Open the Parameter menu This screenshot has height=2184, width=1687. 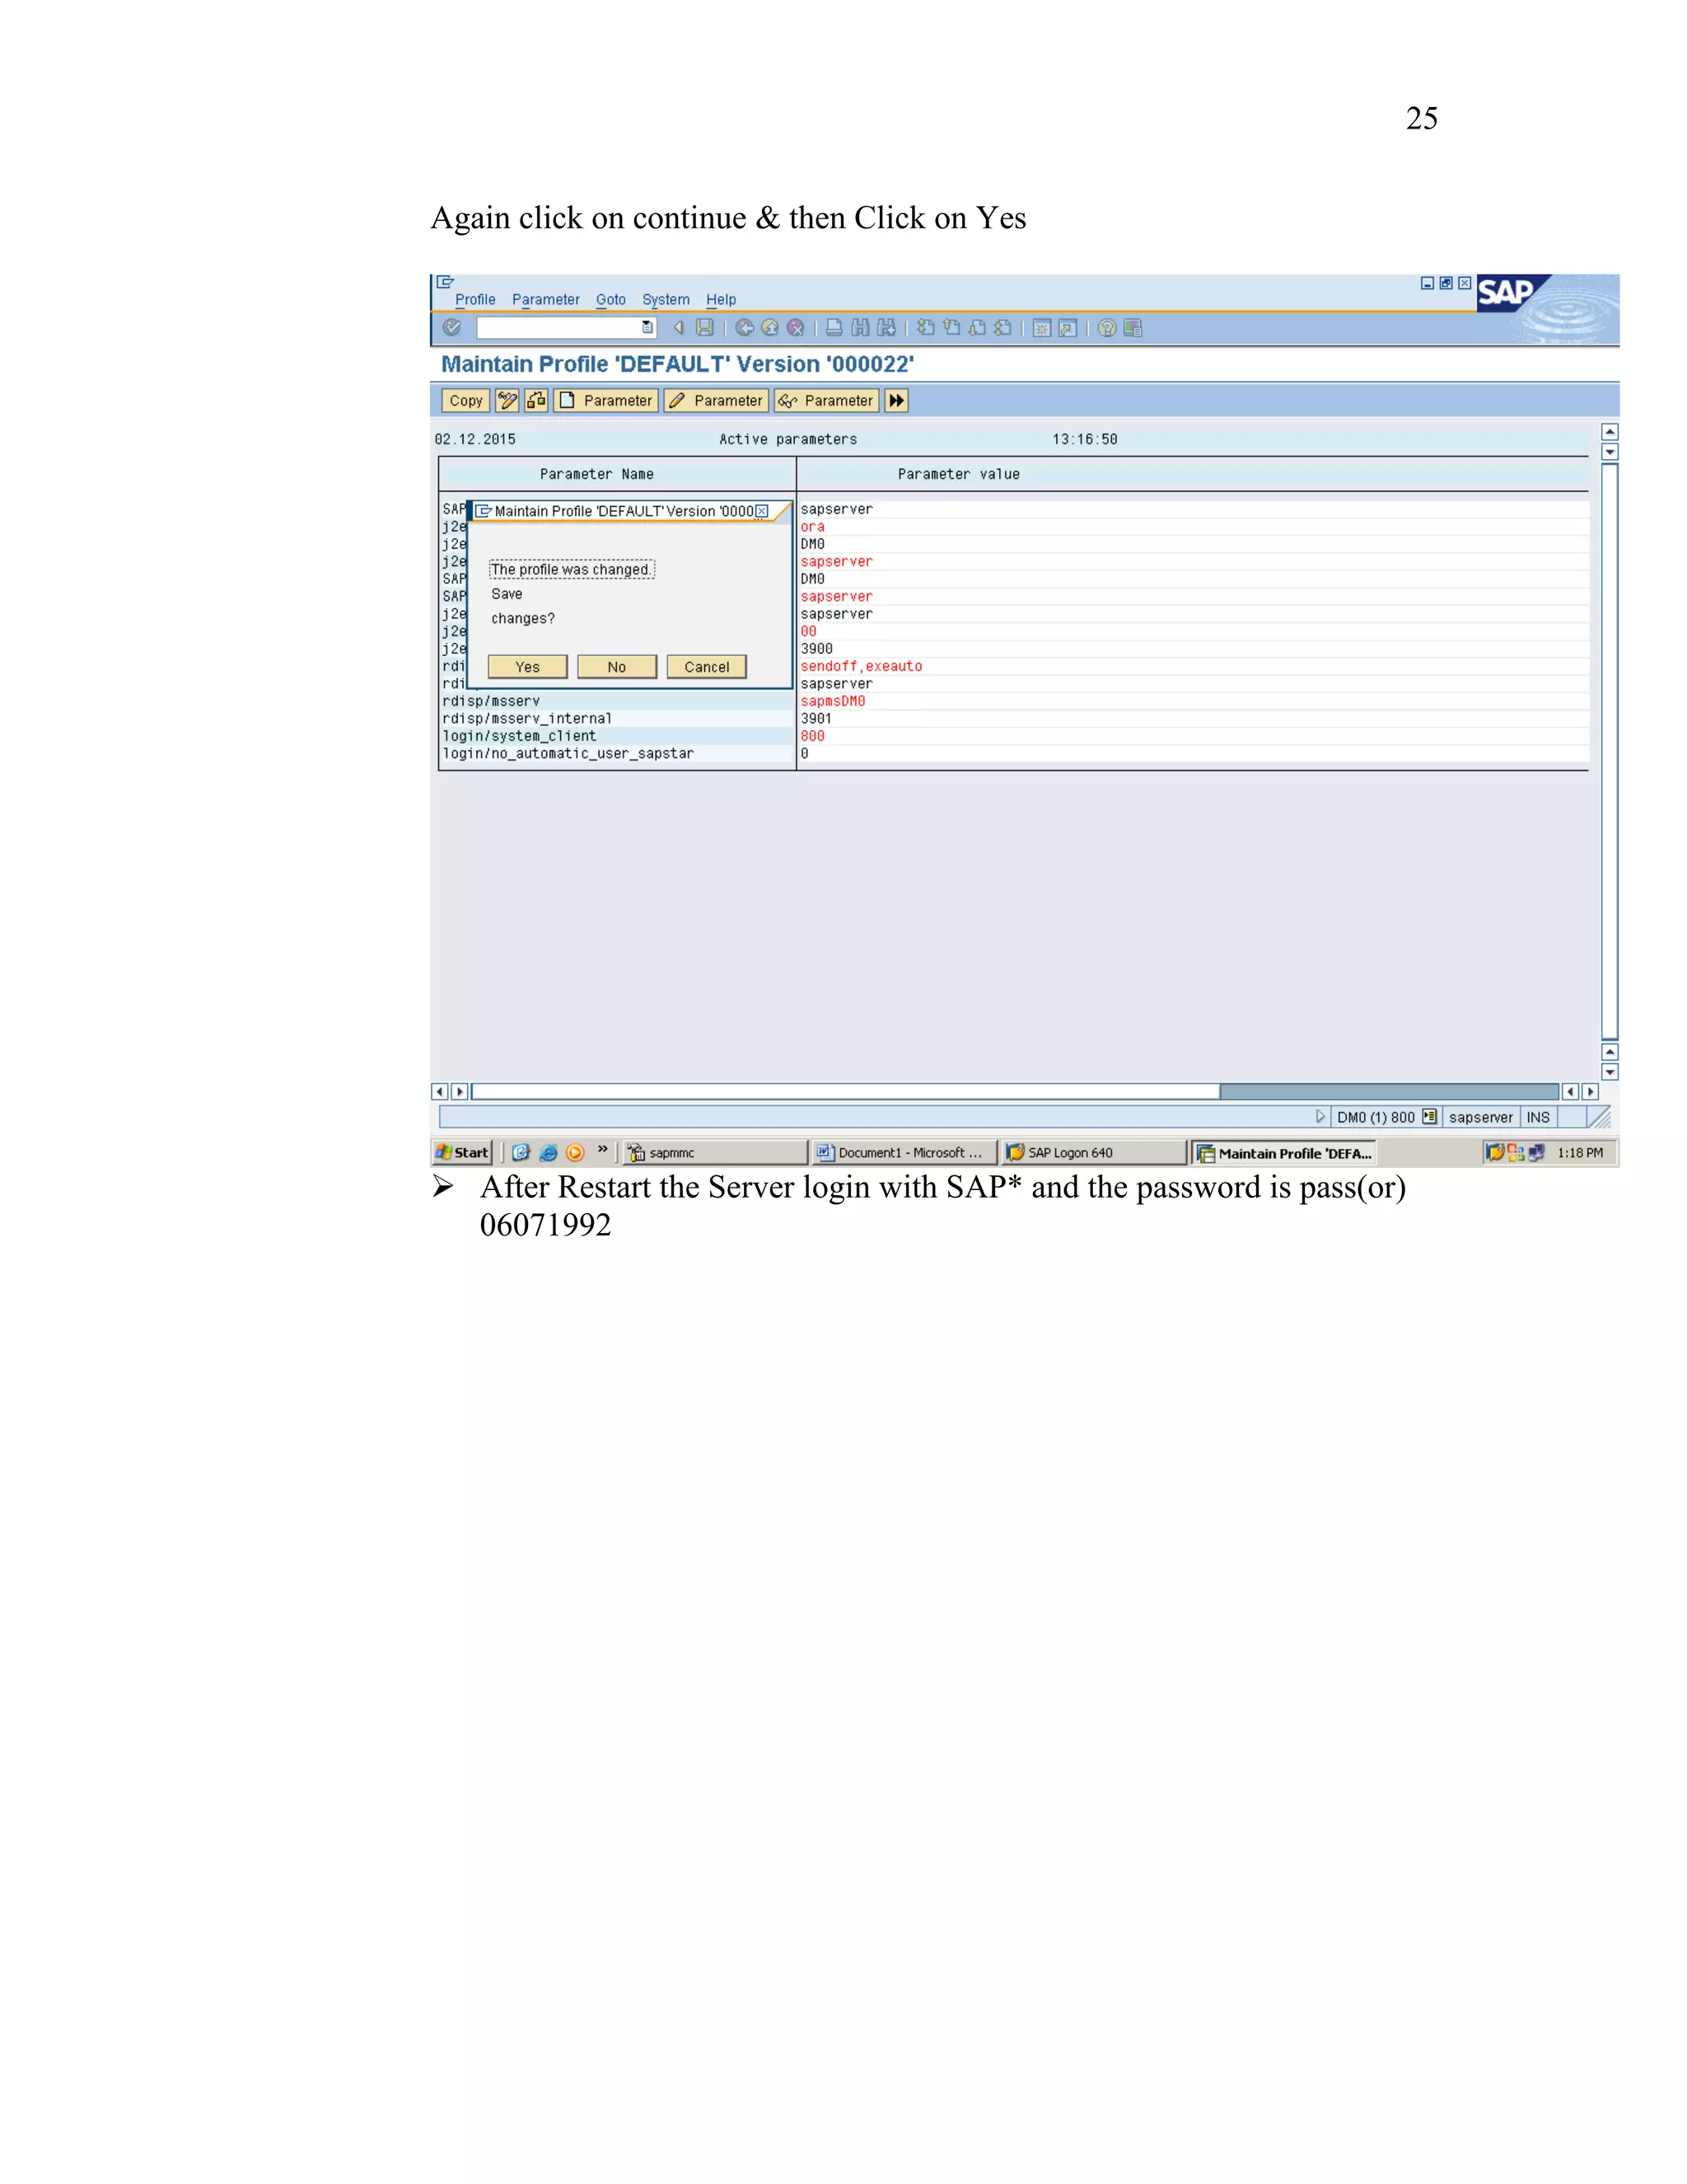[x=545, y=299]
